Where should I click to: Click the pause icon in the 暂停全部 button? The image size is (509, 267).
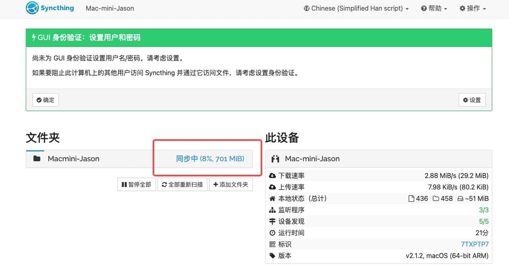coord(124,184)
